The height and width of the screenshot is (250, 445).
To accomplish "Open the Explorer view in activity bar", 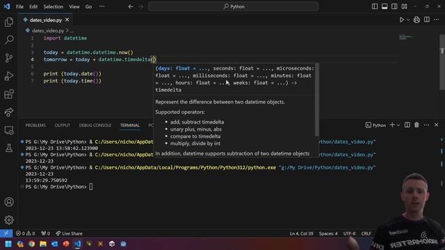I will pyautogui.click(x=9, y=22).
